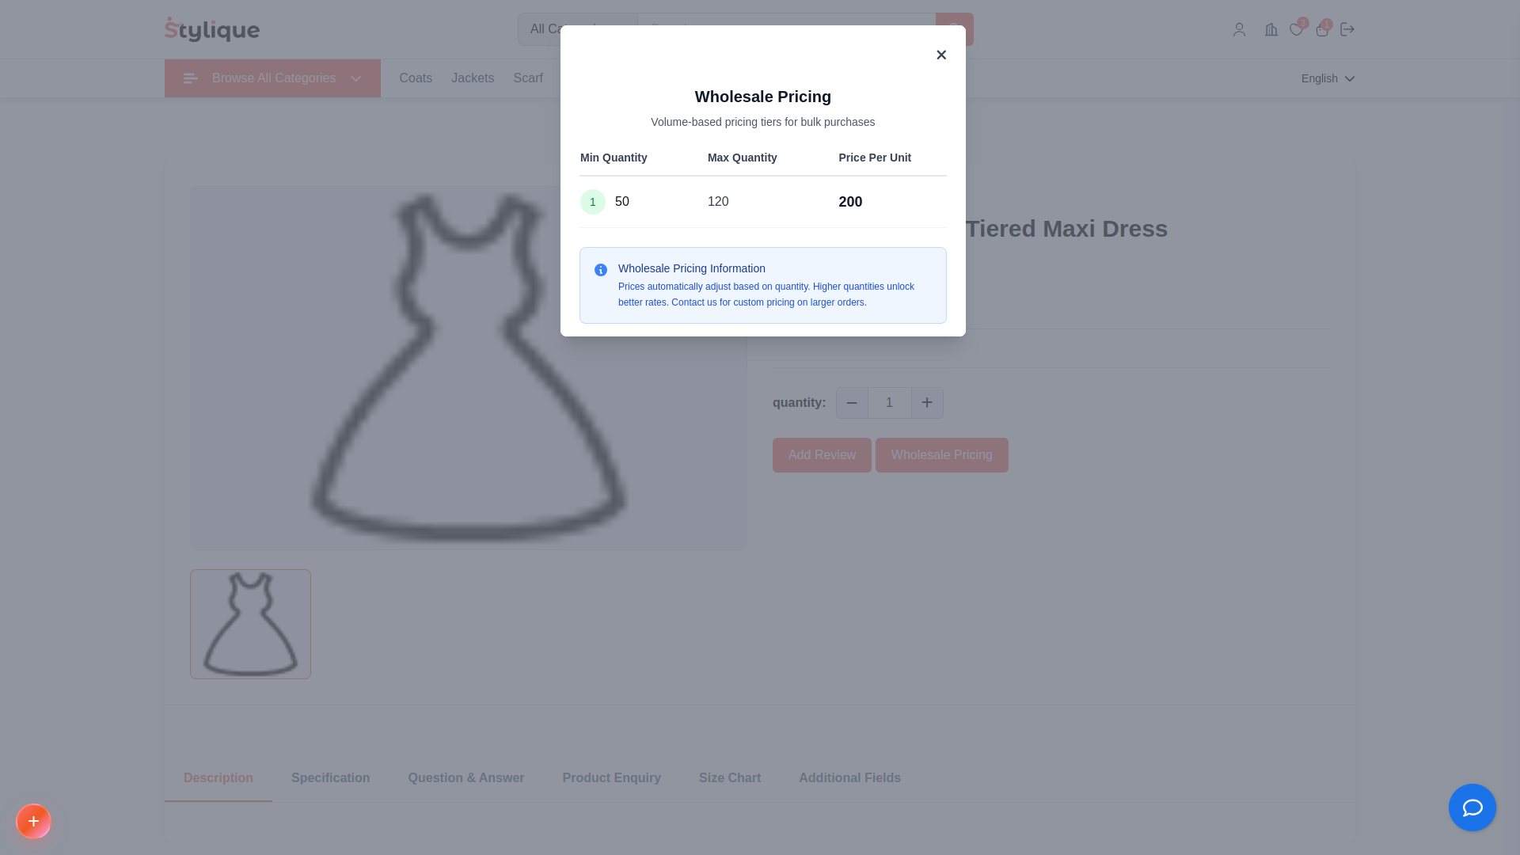Open the English language dropdown
The height and width of the screenshot is (855, 1520).
coord(1328,78)
